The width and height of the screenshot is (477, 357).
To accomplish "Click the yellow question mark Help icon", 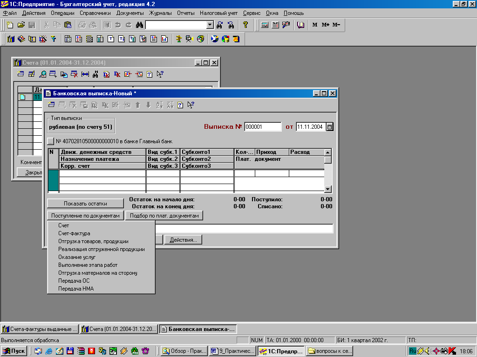I will [x=245, y=25].
